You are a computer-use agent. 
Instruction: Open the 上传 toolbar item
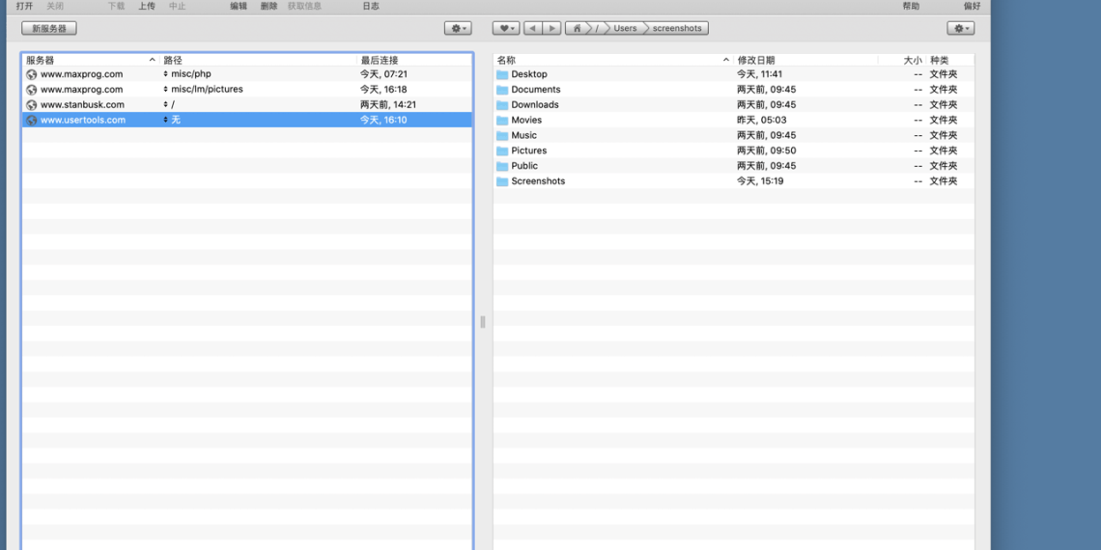pos(147,6)
